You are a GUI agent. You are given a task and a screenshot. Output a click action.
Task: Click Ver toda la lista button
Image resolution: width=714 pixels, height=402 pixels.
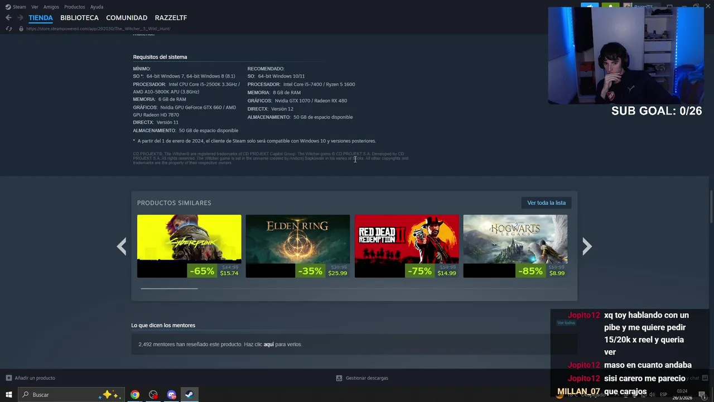pos(546,203)
